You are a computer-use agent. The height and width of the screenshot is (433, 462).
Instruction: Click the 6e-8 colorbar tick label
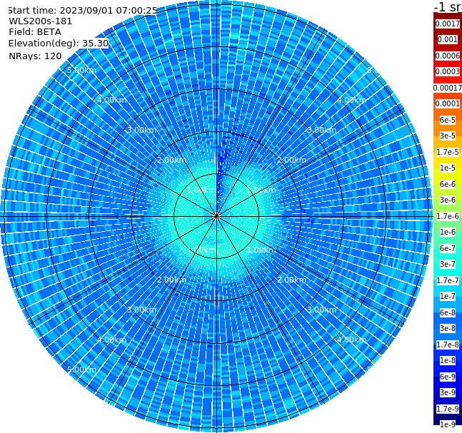tap(448, 312)
